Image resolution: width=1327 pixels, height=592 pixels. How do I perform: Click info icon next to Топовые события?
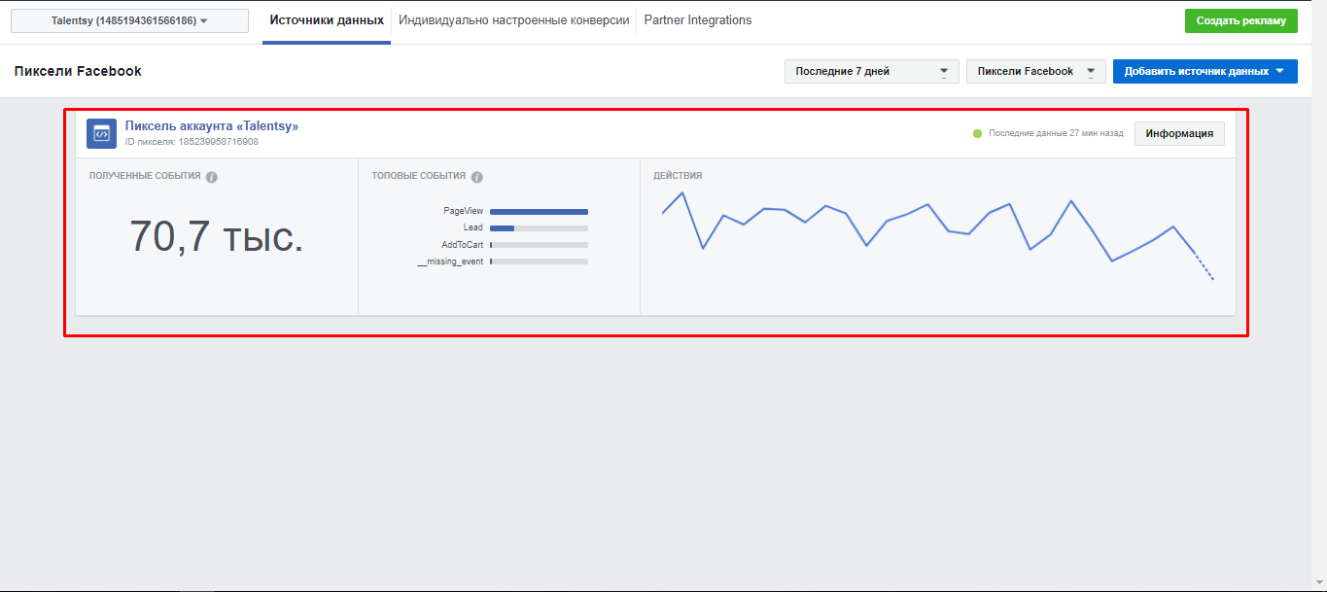click(x=476, y=177)
